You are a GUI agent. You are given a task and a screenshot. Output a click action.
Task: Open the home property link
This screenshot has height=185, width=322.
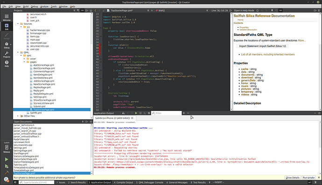click(245, 83)
